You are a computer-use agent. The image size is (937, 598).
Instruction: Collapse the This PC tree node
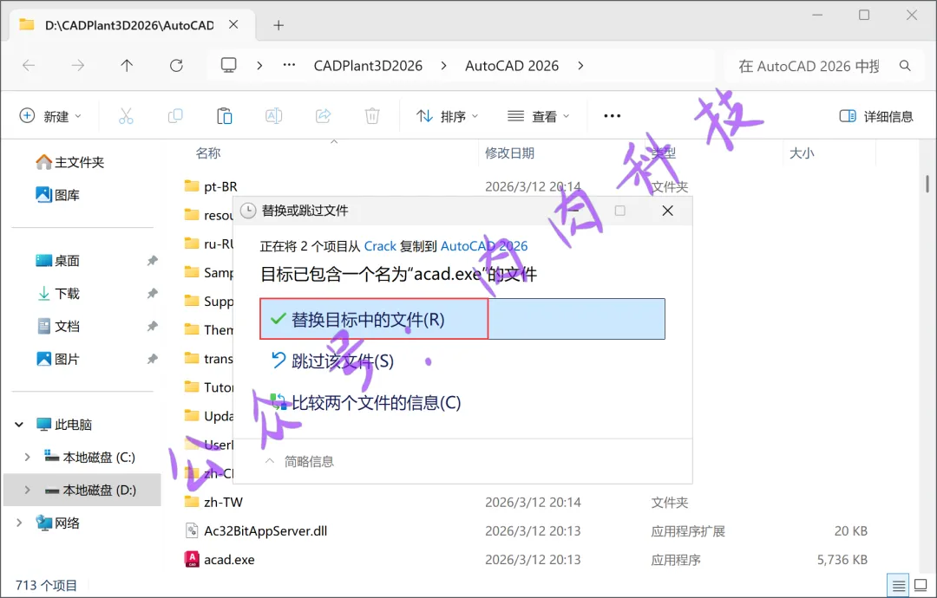(x=19, y=425)
